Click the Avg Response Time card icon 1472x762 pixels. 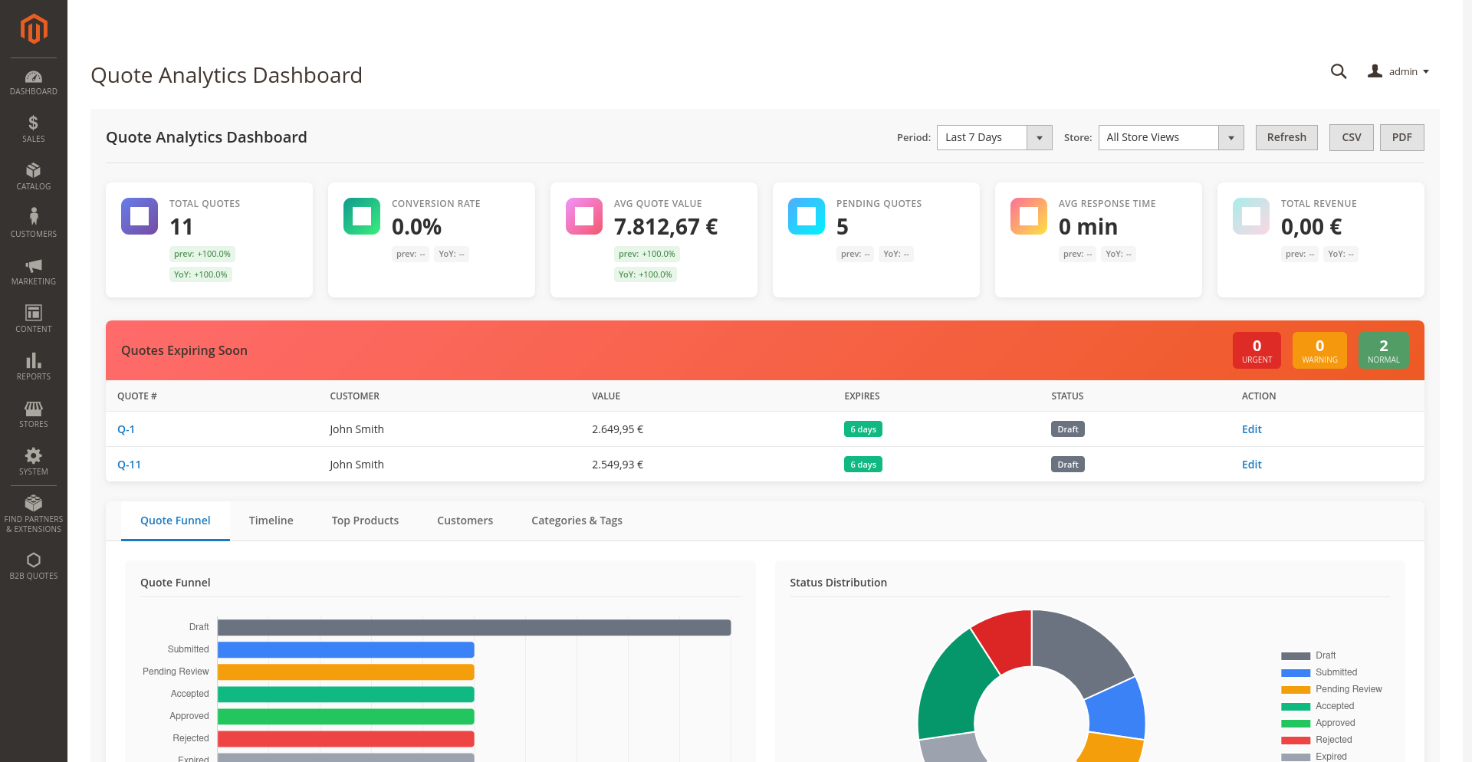1029,216
